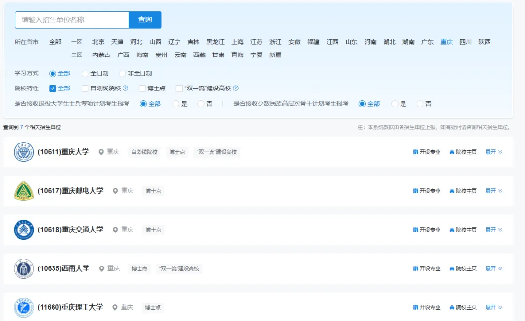This screenshot has width=525, height=321.
Task: Click the (10635)西南大学 name
Action: click(x=63, y=268)
